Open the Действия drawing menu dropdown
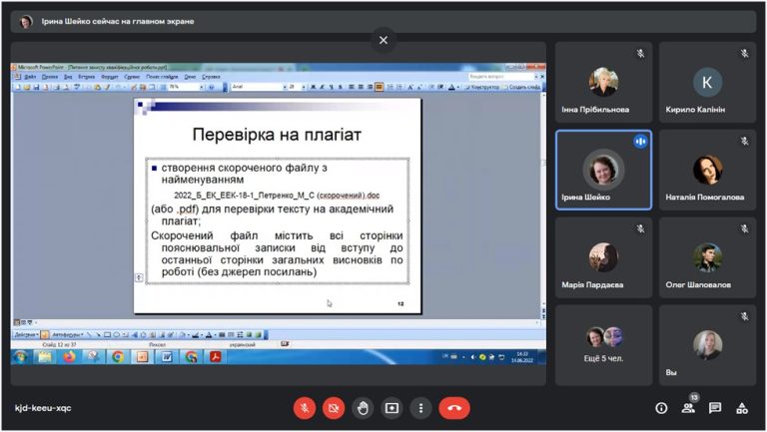This screenshot has height=432, width=767. pos(26,335)
